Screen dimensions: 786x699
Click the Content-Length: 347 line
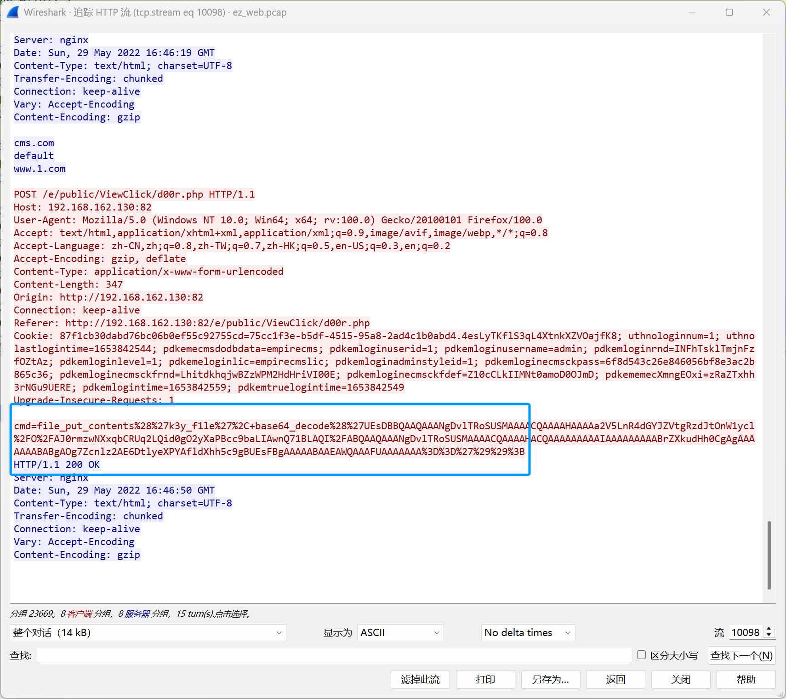[68, 284]
